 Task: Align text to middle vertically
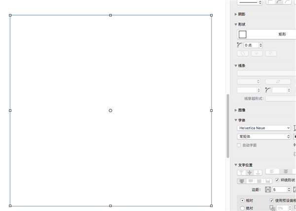(250, 172)
